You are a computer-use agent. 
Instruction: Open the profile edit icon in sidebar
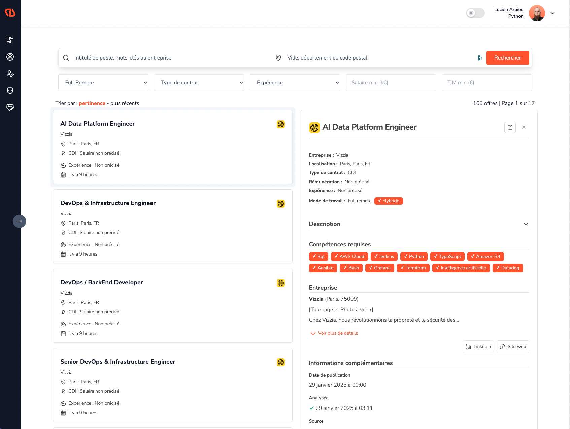coord(10,74)
